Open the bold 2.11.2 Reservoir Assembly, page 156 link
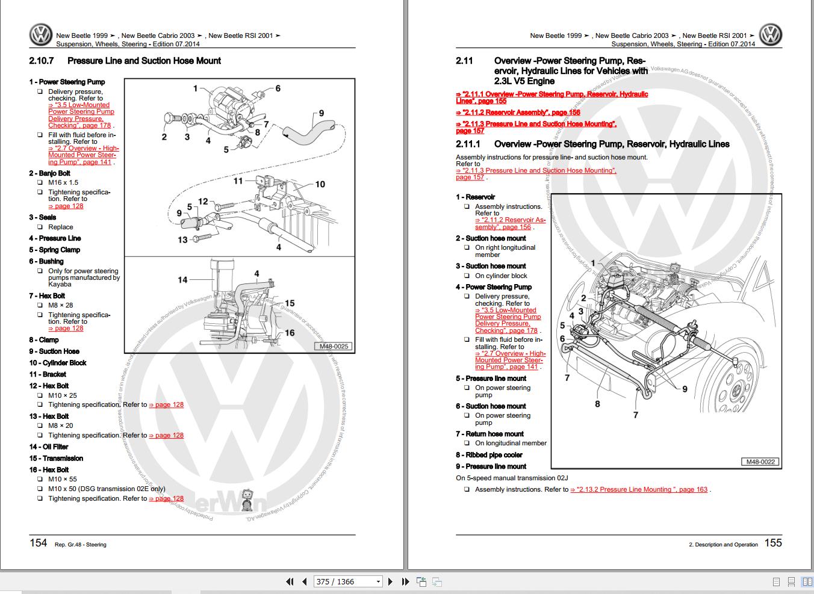This screenshot has height=594, width=814. 518,113
